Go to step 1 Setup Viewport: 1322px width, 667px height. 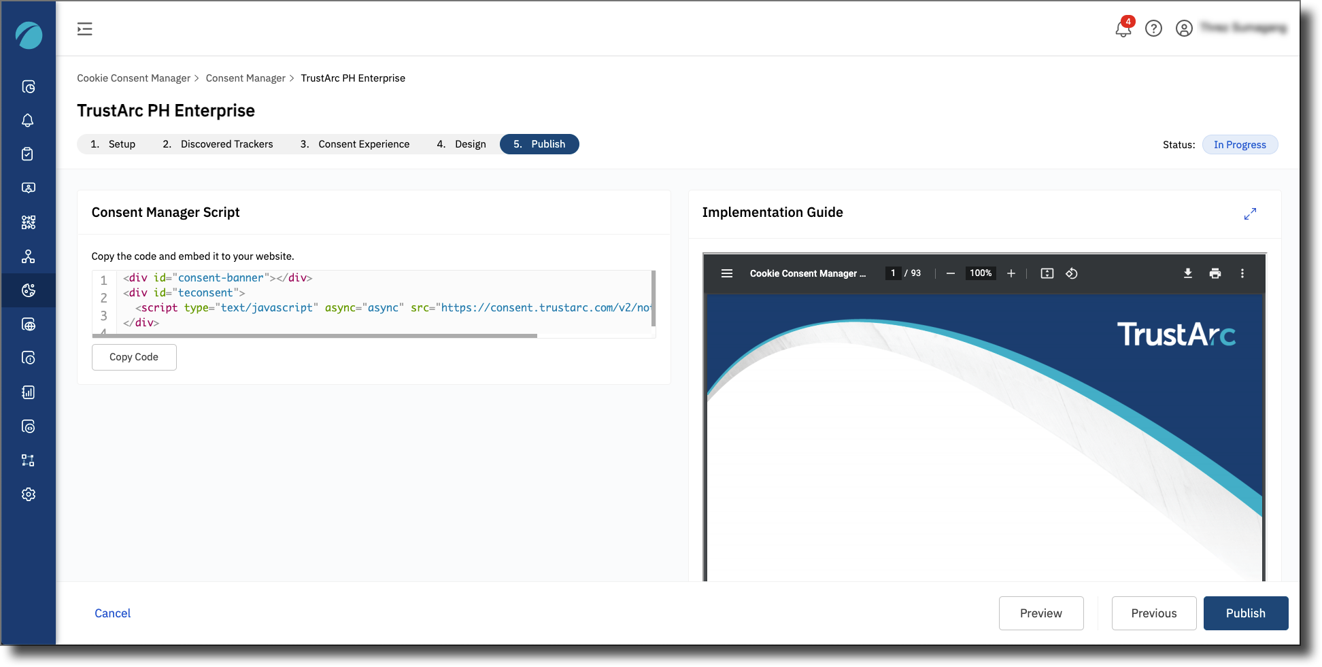click(x=113, y=144)
